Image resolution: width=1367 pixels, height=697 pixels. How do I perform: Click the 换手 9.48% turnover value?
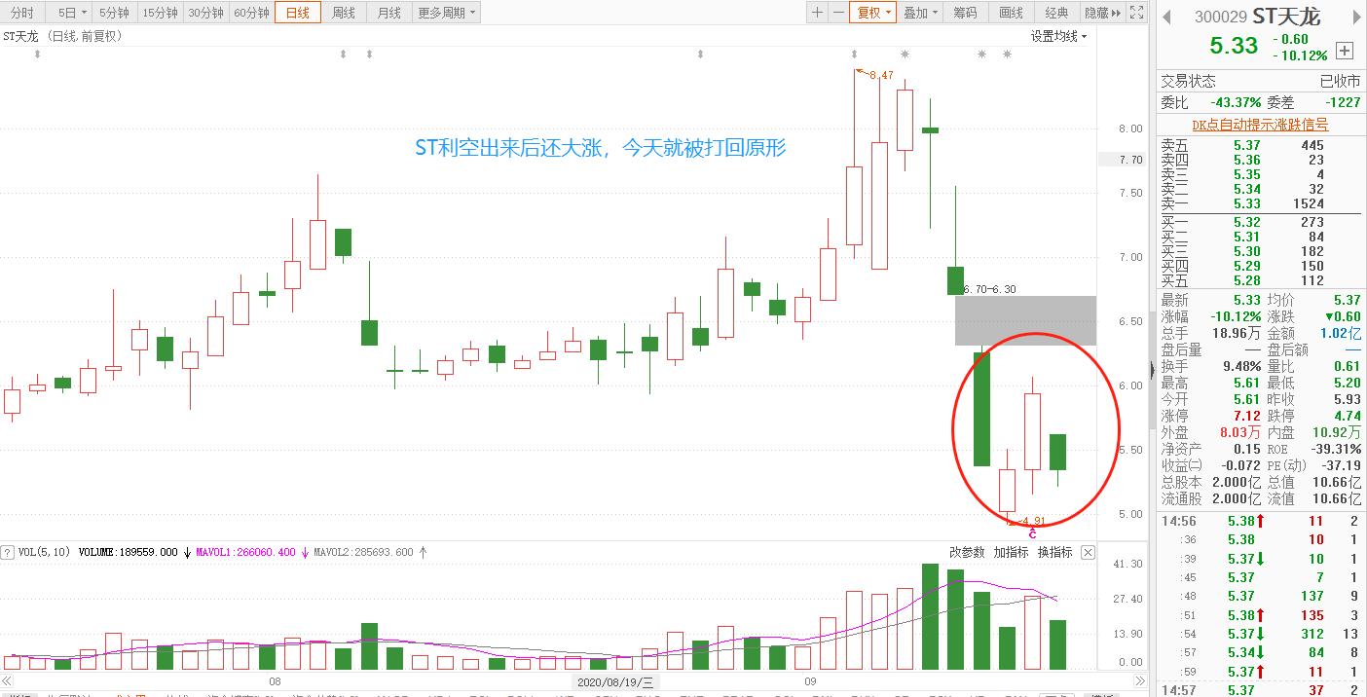pyautogui.click(x=1240, y=366)
